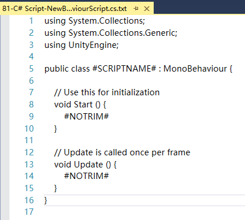The image size is (245, 220).
Task: Click 'public class' keywords on line 5
Action: tap(67, 69)
